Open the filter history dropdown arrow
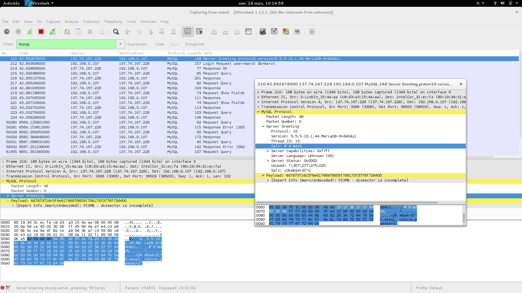The height and width of the screenshot is (293, 522). click(120, 44)
